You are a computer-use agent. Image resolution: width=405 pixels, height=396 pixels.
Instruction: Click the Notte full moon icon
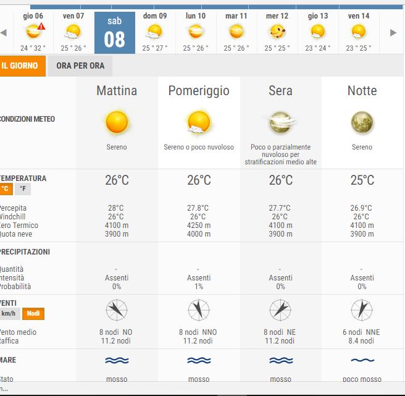362,122
